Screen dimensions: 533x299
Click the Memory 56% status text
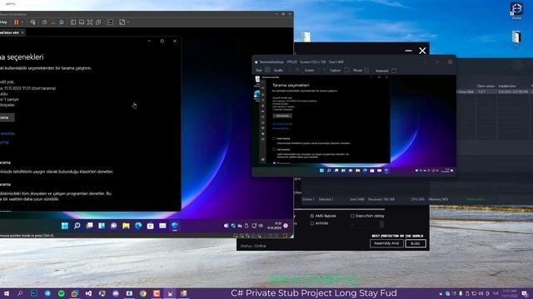pyautogui.click(x=438, y=199)
